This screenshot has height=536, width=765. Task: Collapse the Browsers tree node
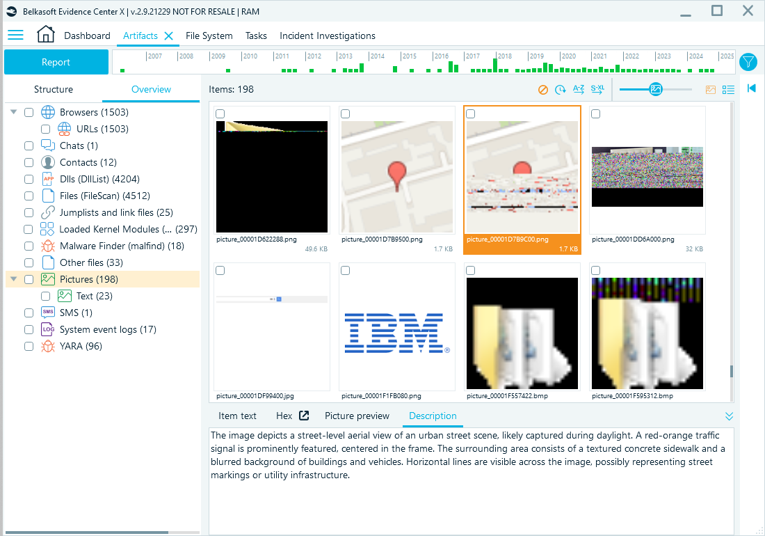[14, 112]
